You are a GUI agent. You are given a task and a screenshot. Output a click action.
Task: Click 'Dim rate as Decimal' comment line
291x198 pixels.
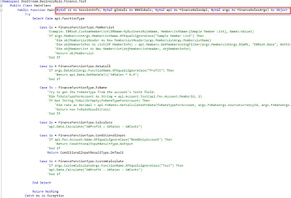click(173, 105)
